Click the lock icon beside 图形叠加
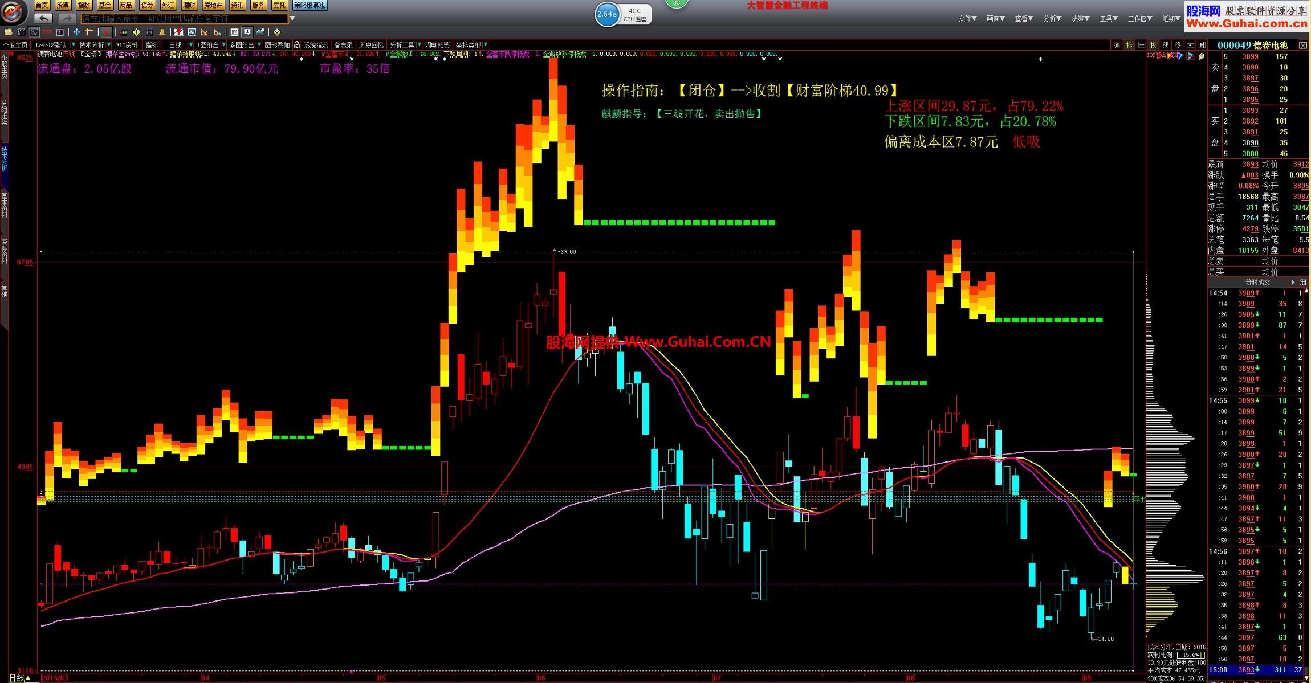Viewport: 1311px width, 683px height. (297, 45)
